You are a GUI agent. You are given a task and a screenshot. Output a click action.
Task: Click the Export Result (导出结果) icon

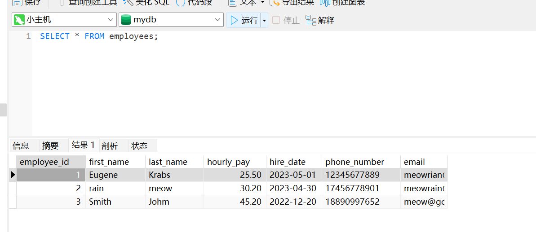(275, 3)
